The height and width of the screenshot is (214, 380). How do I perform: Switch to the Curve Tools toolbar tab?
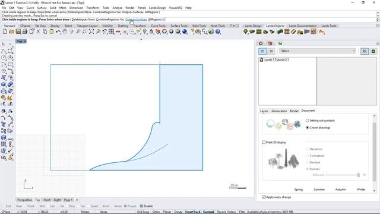pos(159,26)
